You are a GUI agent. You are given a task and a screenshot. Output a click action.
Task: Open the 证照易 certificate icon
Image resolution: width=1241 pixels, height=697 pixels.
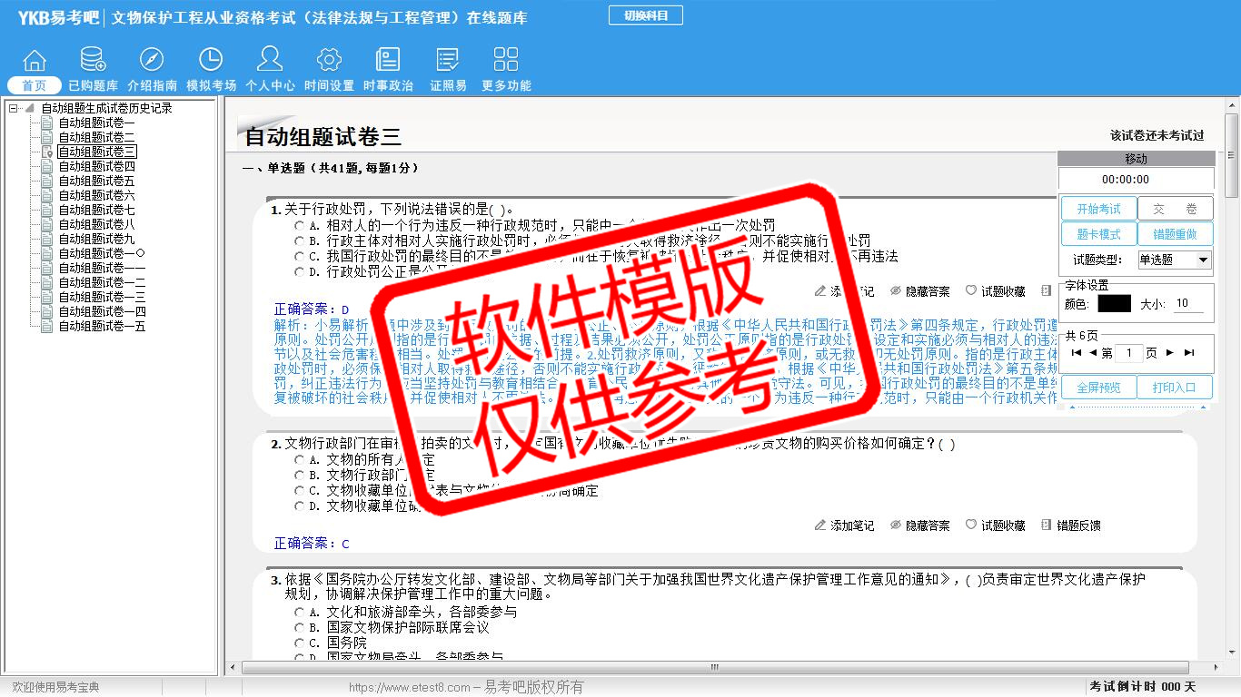click(447, 60)
